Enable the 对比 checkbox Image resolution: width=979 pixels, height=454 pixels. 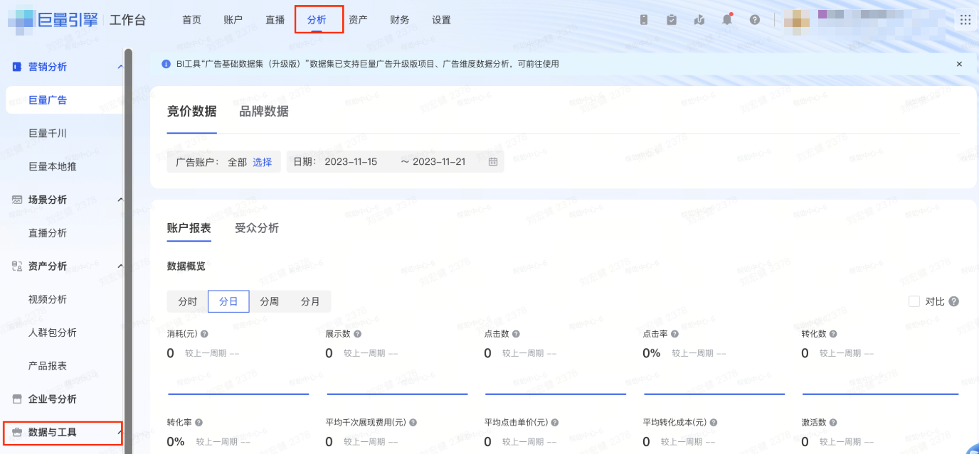click(914, 301)
